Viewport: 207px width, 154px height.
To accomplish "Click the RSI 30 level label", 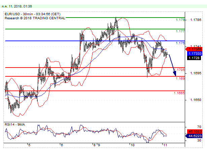I will pos(199,140).
